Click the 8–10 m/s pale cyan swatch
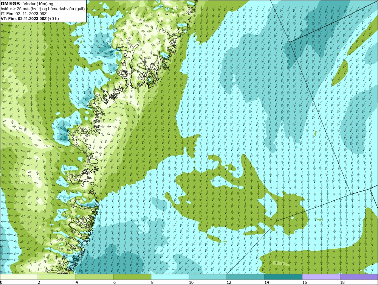This screenshot has height=285, width=378. click(170, 277)
